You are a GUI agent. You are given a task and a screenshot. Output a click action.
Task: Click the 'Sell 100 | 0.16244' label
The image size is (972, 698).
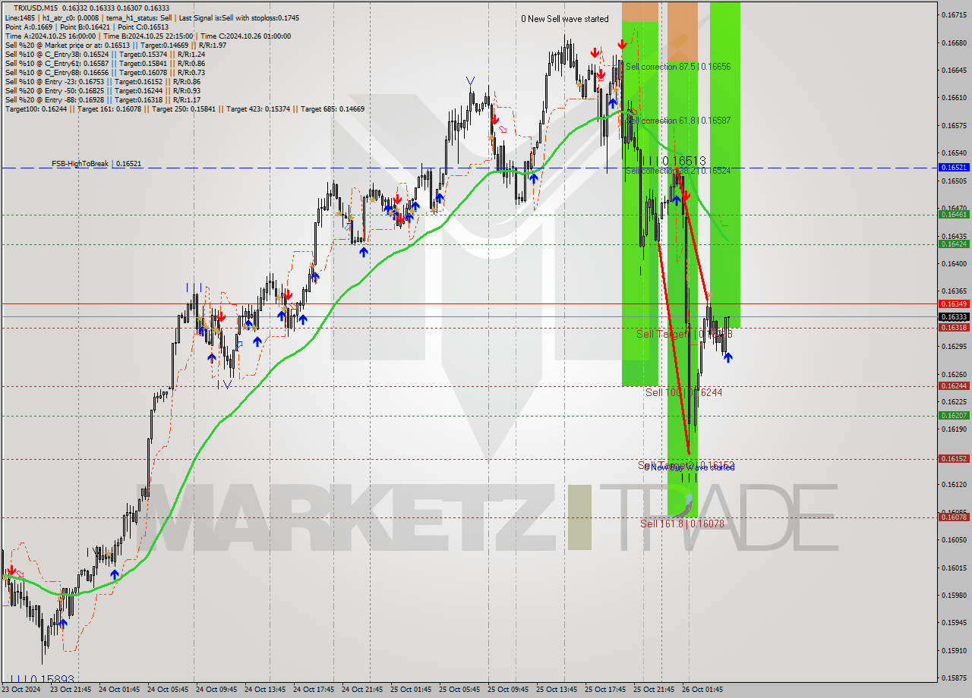pyautogui.click(x=683, y=392)
